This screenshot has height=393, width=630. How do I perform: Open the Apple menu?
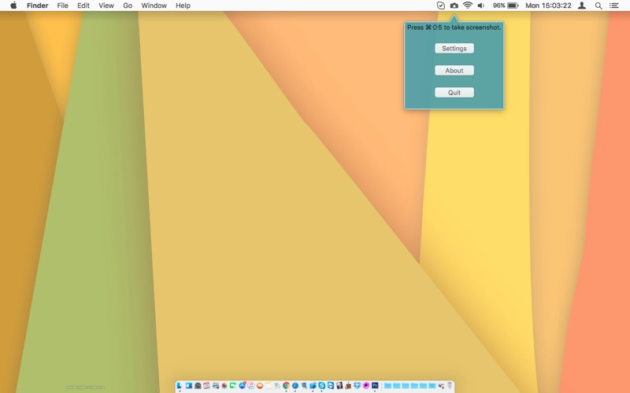coord(13,6)
